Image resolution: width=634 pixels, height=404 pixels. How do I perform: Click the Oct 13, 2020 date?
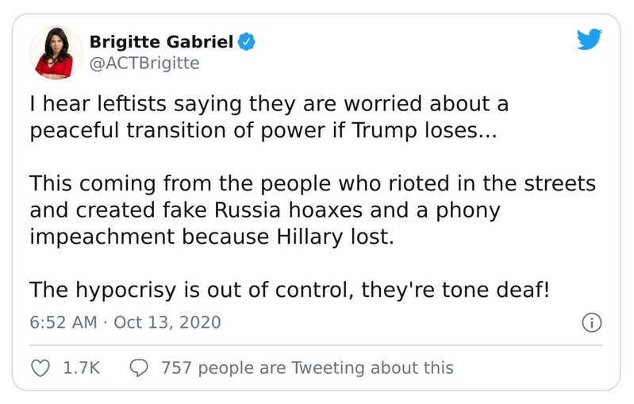(x=167, y=323)
